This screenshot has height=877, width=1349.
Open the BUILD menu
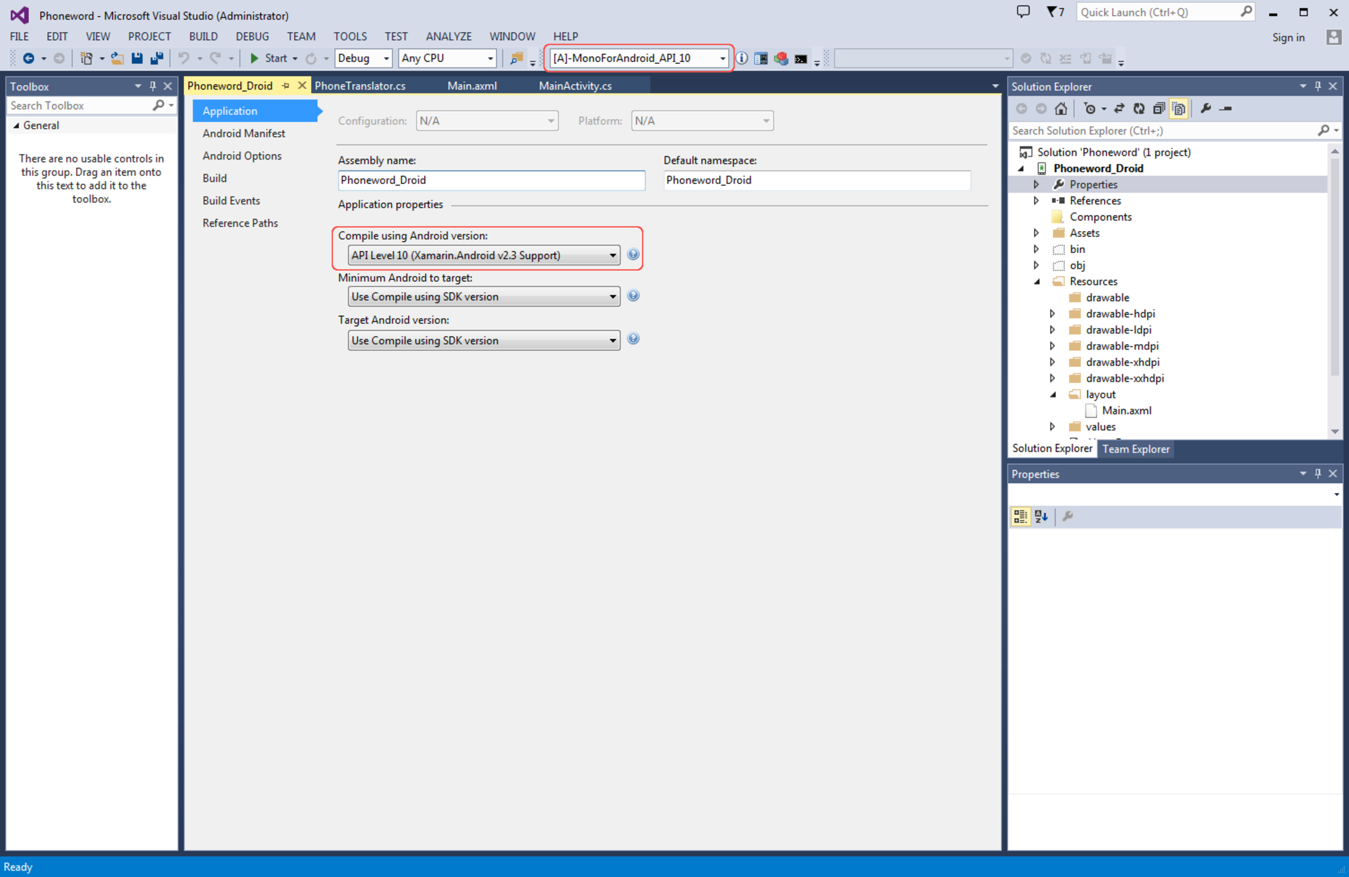pos(203,36)
